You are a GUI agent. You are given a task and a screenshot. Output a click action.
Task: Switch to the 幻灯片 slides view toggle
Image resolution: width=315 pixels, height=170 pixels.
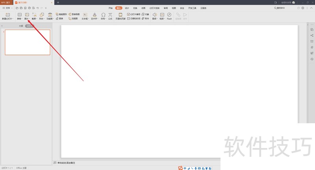coord(30,26)
